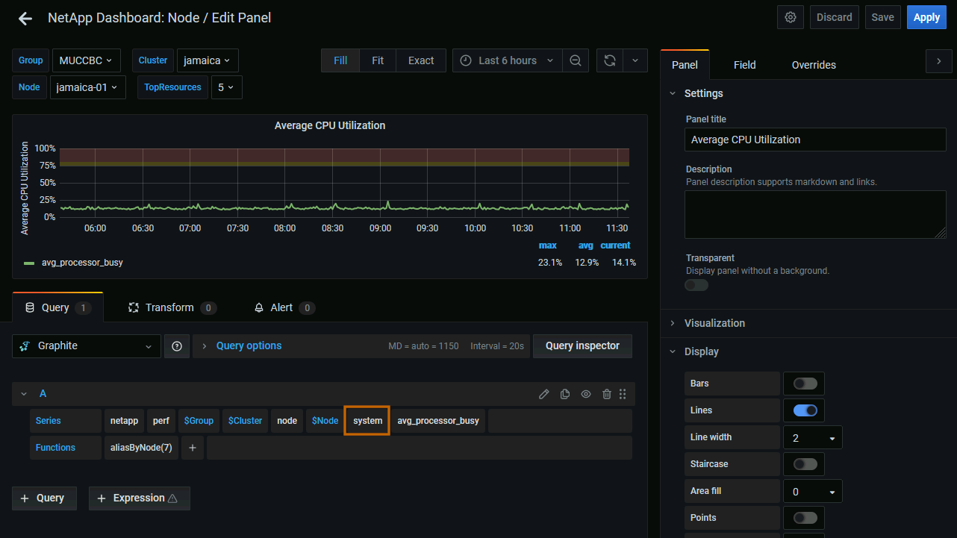Open the Last 6 hours time picker
957x538 pixels.
(x=508, y=60)
